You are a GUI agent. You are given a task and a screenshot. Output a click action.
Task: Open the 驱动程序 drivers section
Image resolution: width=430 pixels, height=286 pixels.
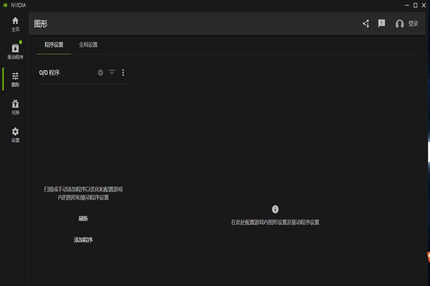tap(15, 50)
